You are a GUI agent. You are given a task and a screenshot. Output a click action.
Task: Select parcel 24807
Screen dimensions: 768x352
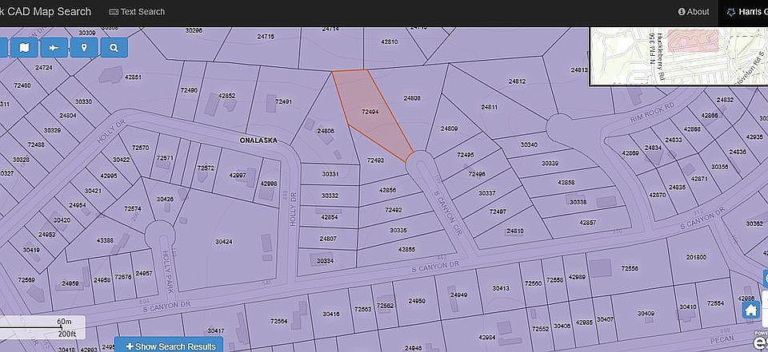click(328, 239)
